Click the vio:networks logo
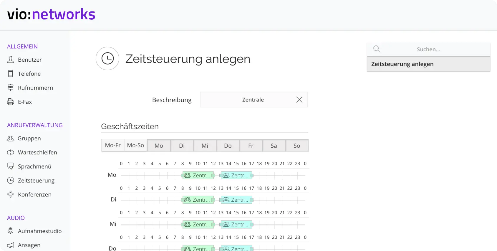This screenshot has width=497, height=251. pyautogui.click(x=51, y=14)
